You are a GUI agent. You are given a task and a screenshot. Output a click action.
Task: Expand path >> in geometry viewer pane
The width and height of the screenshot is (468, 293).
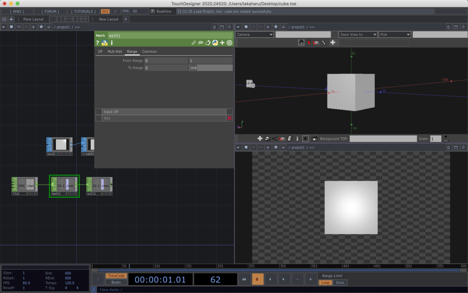312,27
